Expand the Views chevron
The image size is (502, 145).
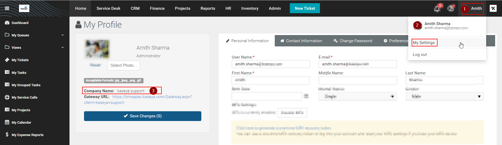(63, 47)
